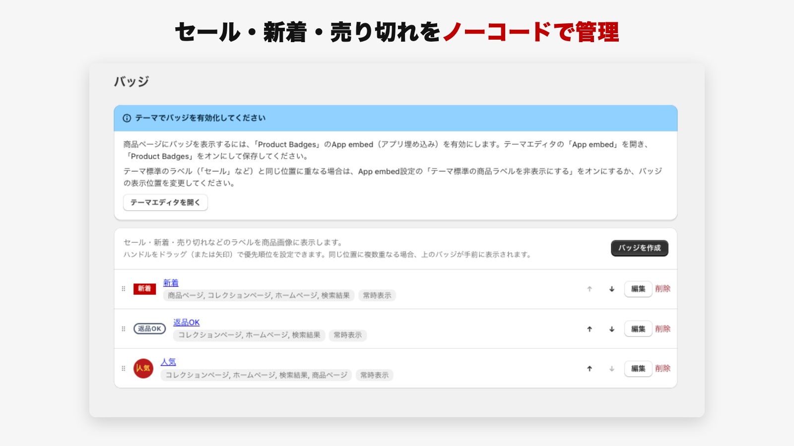Edit the 人気 badge via 編集
The height and width of the screenshot is (446, 794).
(638, 369)
